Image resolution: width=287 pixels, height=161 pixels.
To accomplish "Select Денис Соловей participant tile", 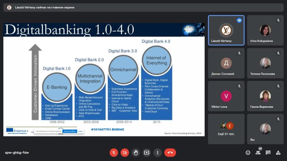I will pyautogui.click(x=226, y=63).
